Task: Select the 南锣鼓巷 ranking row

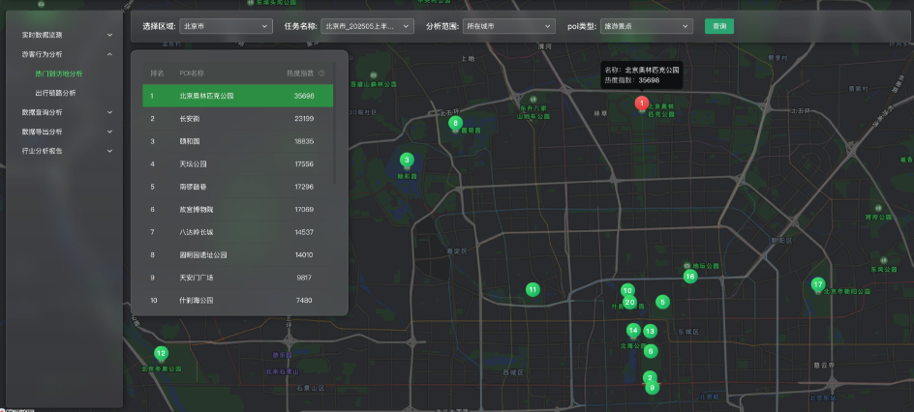Action: click(238, 187)
